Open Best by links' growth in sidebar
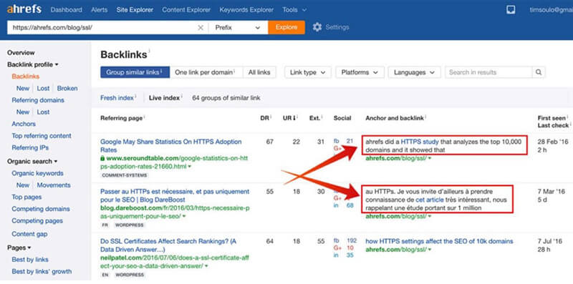573x284 pixels. [x=42, y=272]
